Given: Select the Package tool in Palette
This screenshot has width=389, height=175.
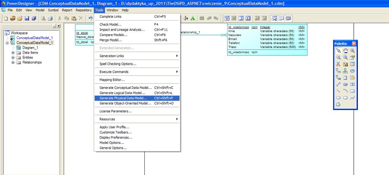Looking at the screenshot, I should [x=345, y=64].
